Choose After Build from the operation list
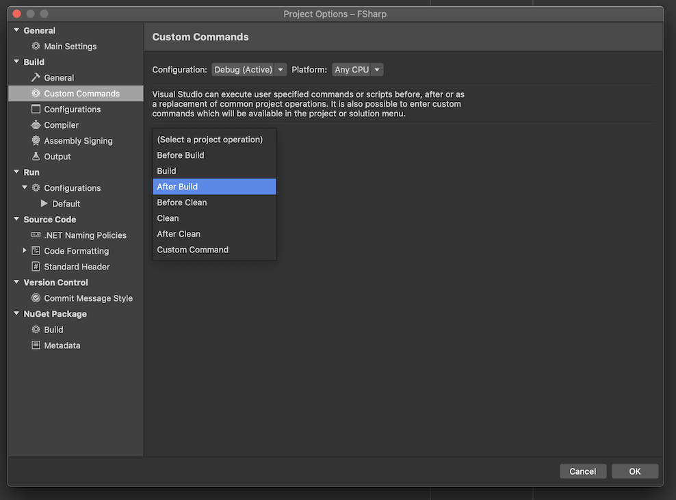Screen dimensions: 676x500 [214, 187]
